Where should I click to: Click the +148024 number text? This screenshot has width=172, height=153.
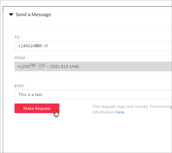26,46
